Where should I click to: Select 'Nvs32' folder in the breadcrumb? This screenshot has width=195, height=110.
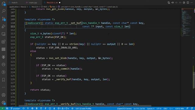23,7
